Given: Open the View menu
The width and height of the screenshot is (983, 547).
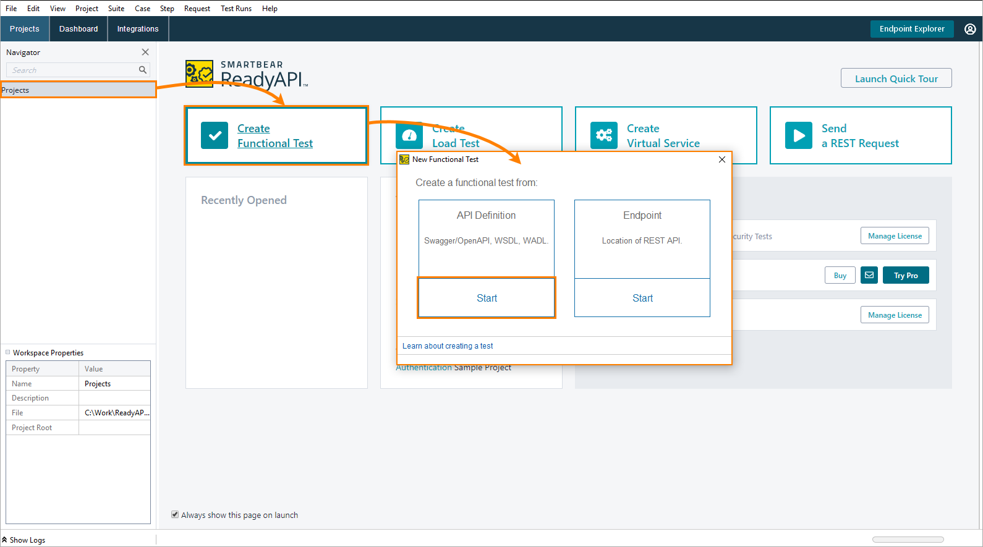Looking at the screenshot, I should tap(57, 9).
